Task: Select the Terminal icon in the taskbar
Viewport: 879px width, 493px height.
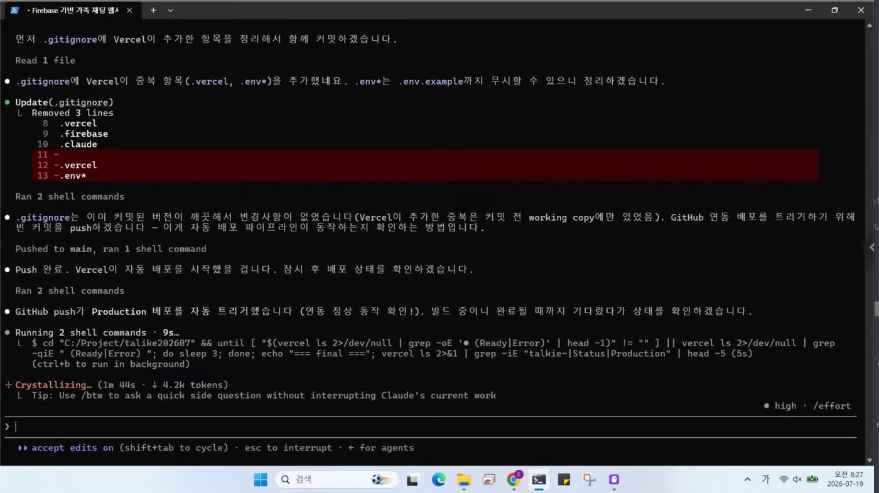Action: coord(539,480)
